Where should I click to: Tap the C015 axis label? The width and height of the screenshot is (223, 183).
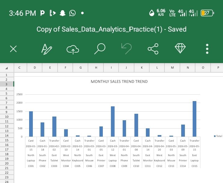click(x=195, y=166)
